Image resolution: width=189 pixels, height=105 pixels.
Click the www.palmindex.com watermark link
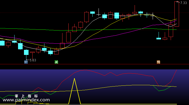(x=26, y=100)
